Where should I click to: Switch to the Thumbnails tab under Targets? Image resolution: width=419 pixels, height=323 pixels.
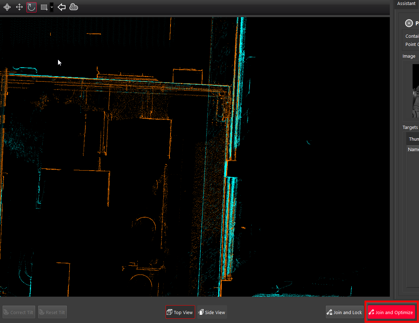(x=414, y=139)
